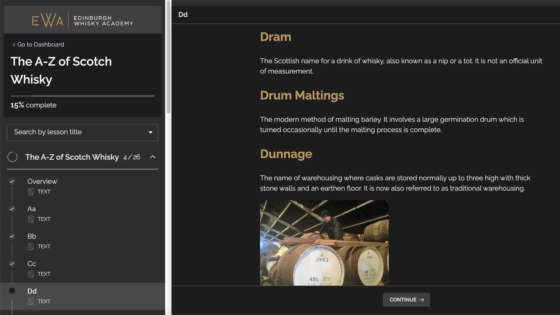Image resolution: width=560 pixels, height=315 pixels.
Task: Open the Aa lesson
Action: [32, 209]
